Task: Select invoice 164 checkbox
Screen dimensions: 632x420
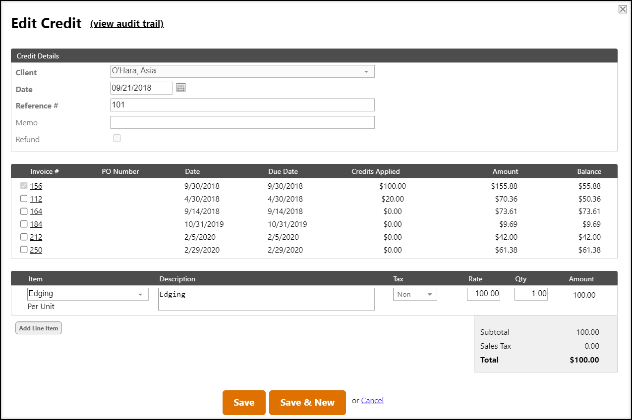Action: [x=24, y=211]
